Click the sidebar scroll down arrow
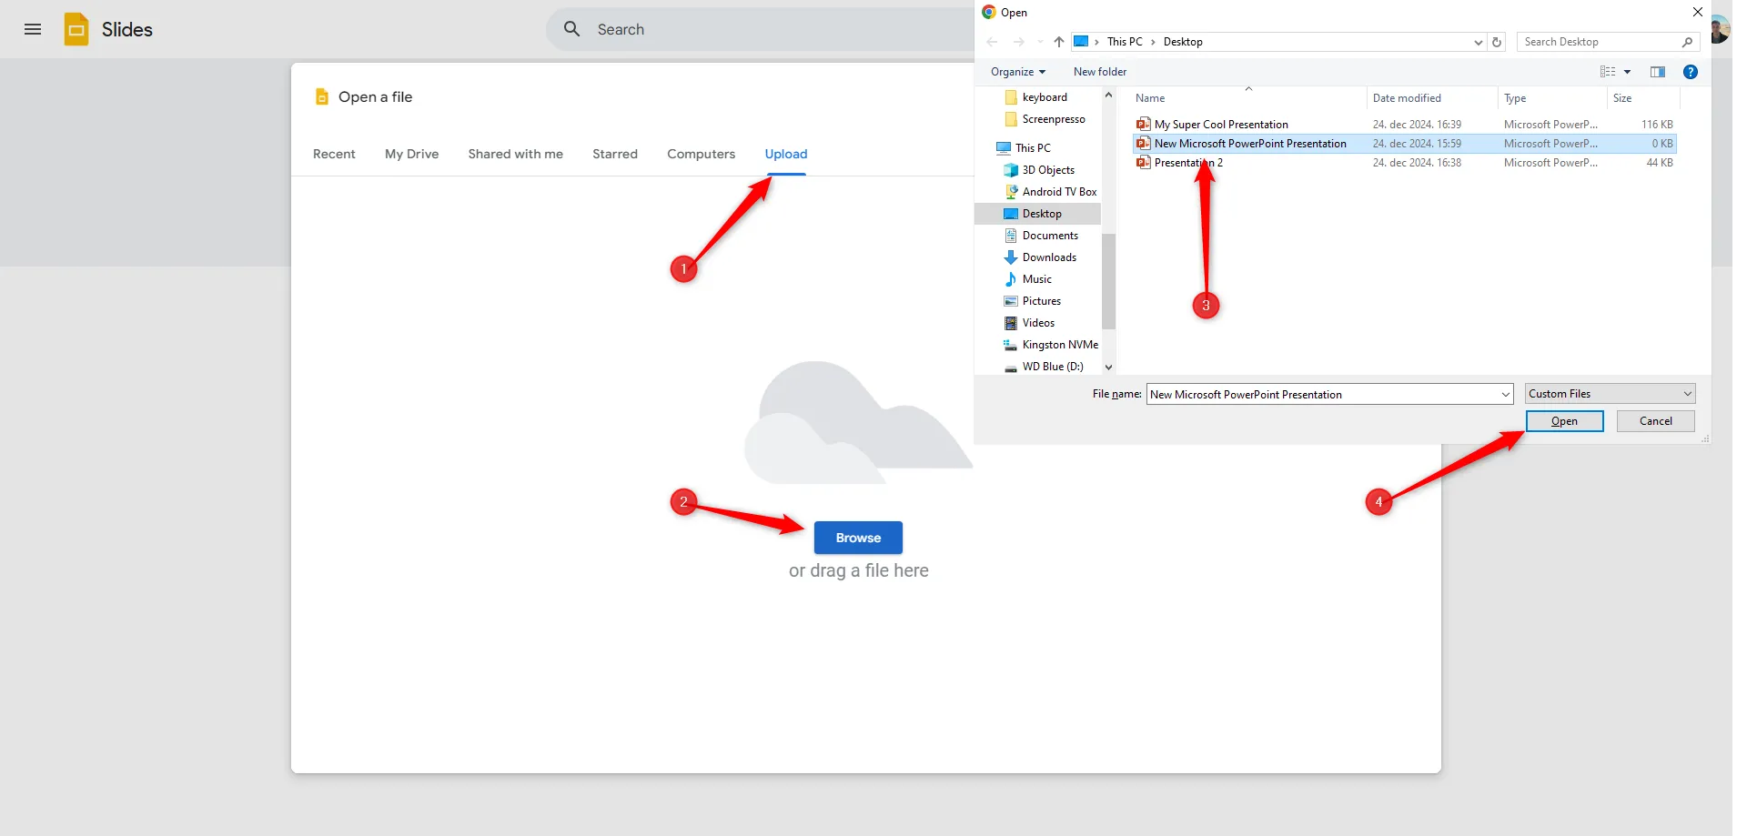This screenshot has height=836, width=1747. pyautogui.click(x=1108, y=367)
